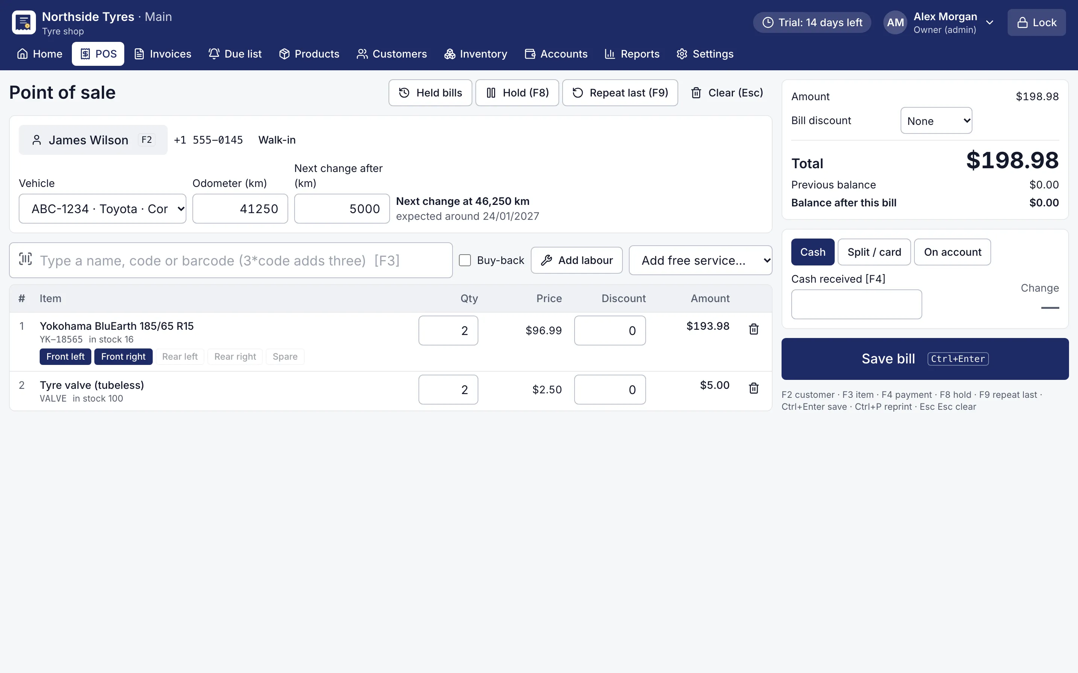
Task: Click the Odometer km field
Action: point(240,209)
